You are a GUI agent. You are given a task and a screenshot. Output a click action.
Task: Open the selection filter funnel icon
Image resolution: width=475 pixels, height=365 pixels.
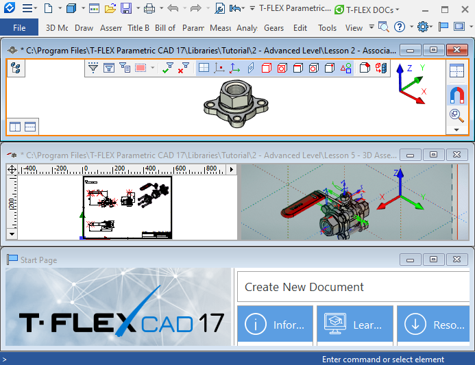[93, 68]
